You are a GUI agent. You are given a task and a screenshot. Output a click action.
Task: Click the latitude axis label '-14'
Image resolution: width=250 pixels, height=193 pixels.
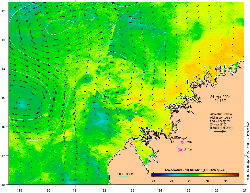pyautogui.click(x=3, y=69)
